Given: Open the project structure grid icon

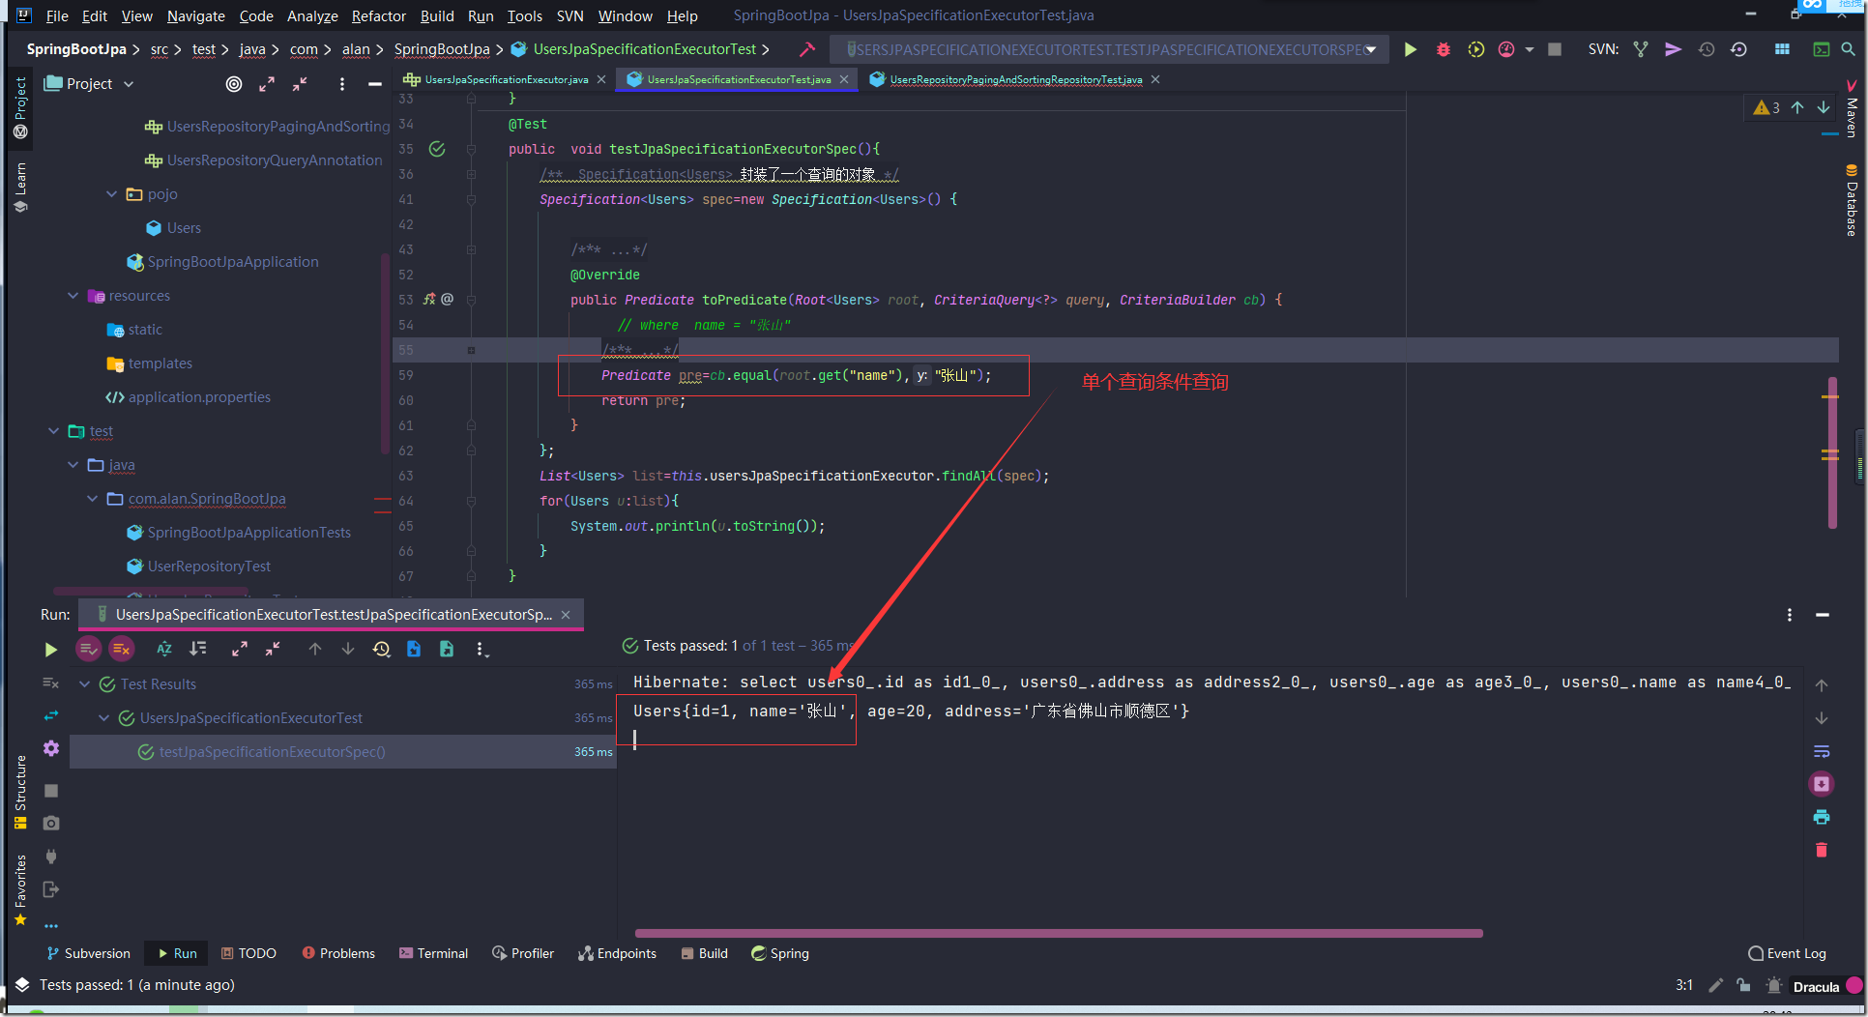Looking at the screenshot, I should 1782,49.
